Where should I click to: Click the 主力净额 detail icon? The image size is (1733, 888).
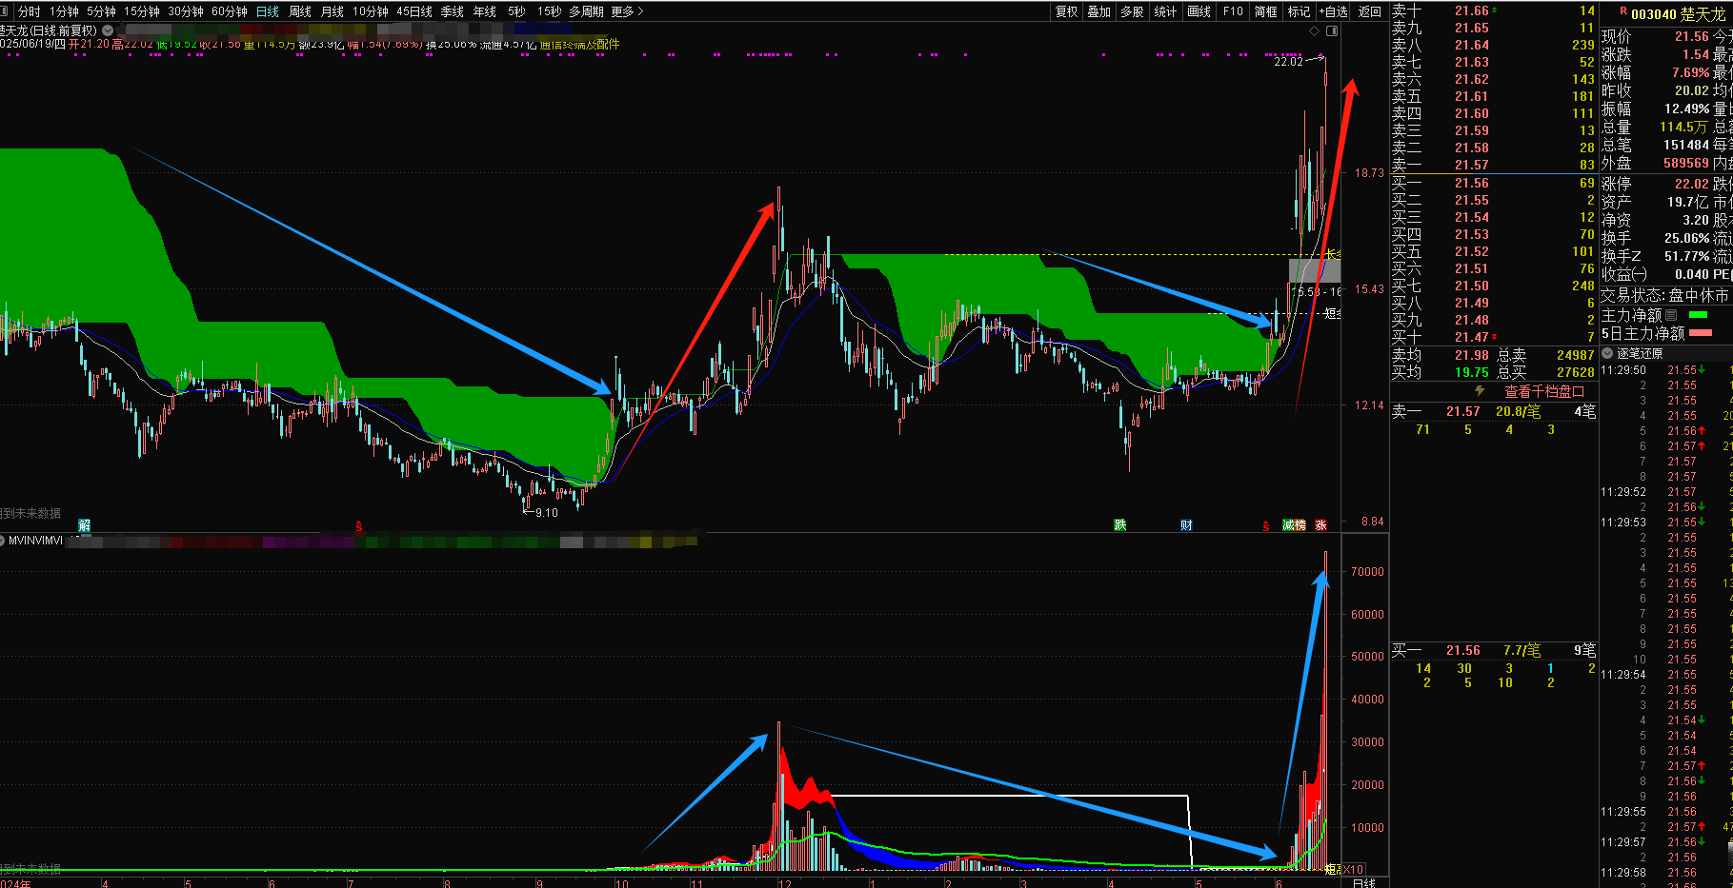[1671, 315]
